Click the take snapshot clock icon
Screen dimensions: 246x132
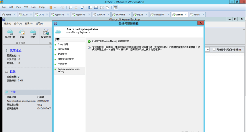pos(70,7)
